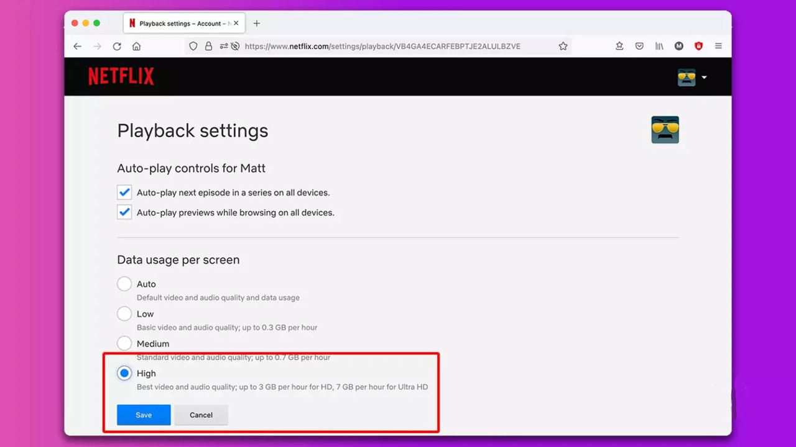This screenshot has height=447, width=796.
Task: Click the large profile avatar beside Playback settings
Action: point(665,130)
